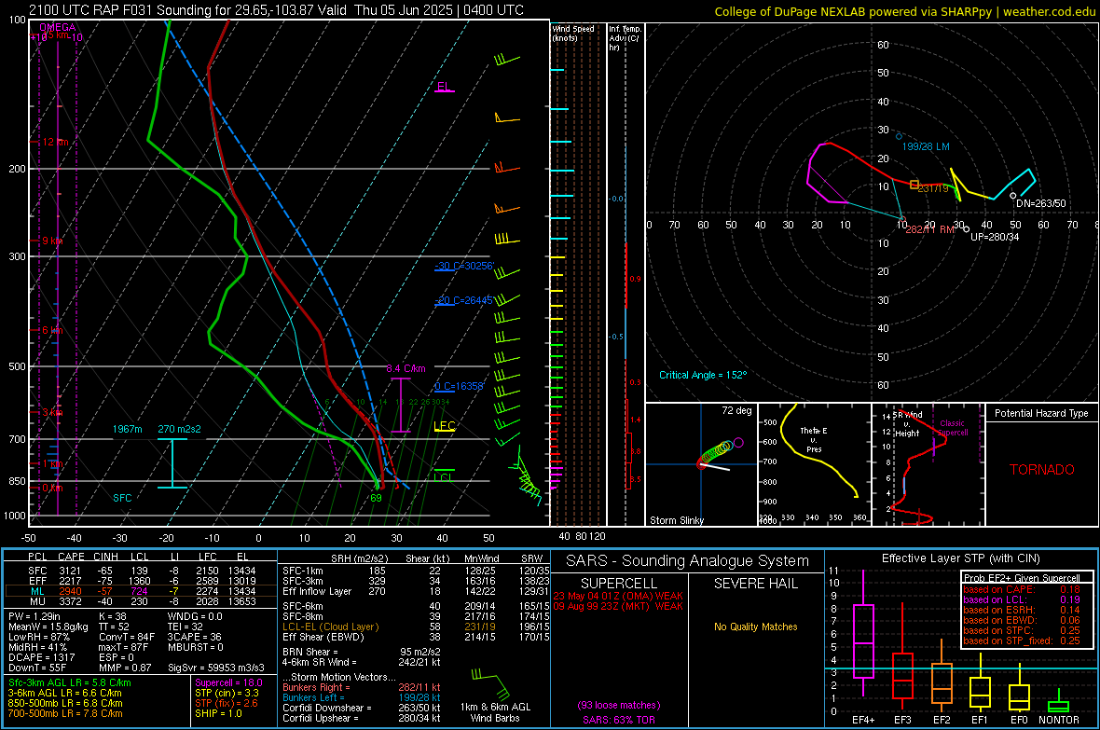Click the Storm Slinky caption
The width and height of the screenshot is (1100, 730).
(x=676, y=520)
